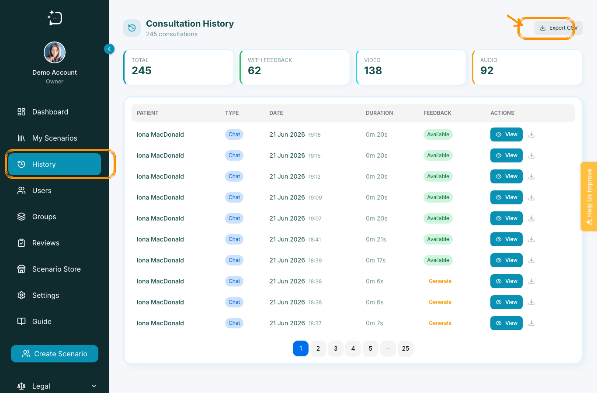Open the Demo Account avatar
Viewport: 597px width, 393px height.
click(55, 52)
